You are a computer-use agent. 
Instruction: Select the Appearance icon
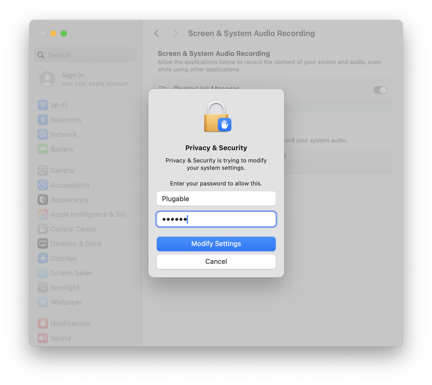point(42,199)
